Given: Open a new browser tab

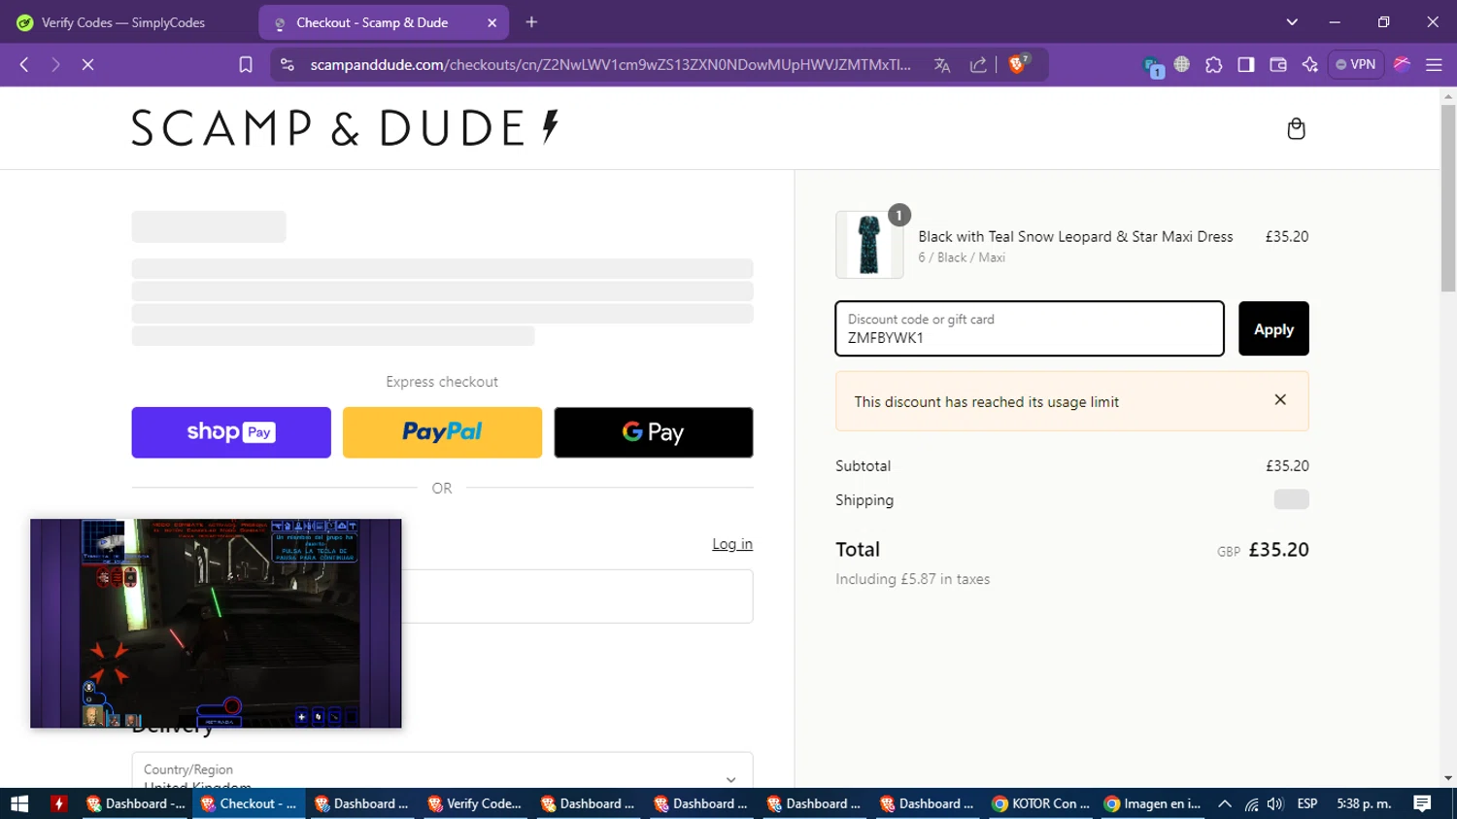Looking at the screenshot, I should click(x=531, y=22).
